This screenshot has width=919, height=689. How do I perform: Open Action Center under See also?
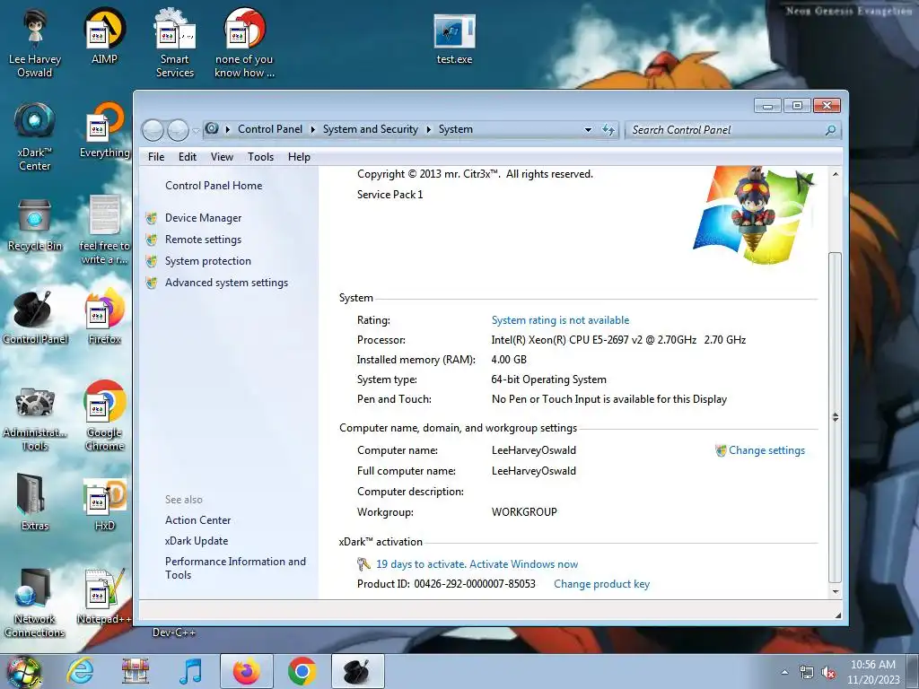point(197,519)
